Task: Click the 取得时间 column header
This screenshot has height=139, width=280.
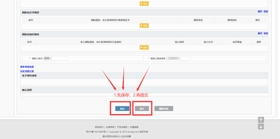Action: point(232,20)
